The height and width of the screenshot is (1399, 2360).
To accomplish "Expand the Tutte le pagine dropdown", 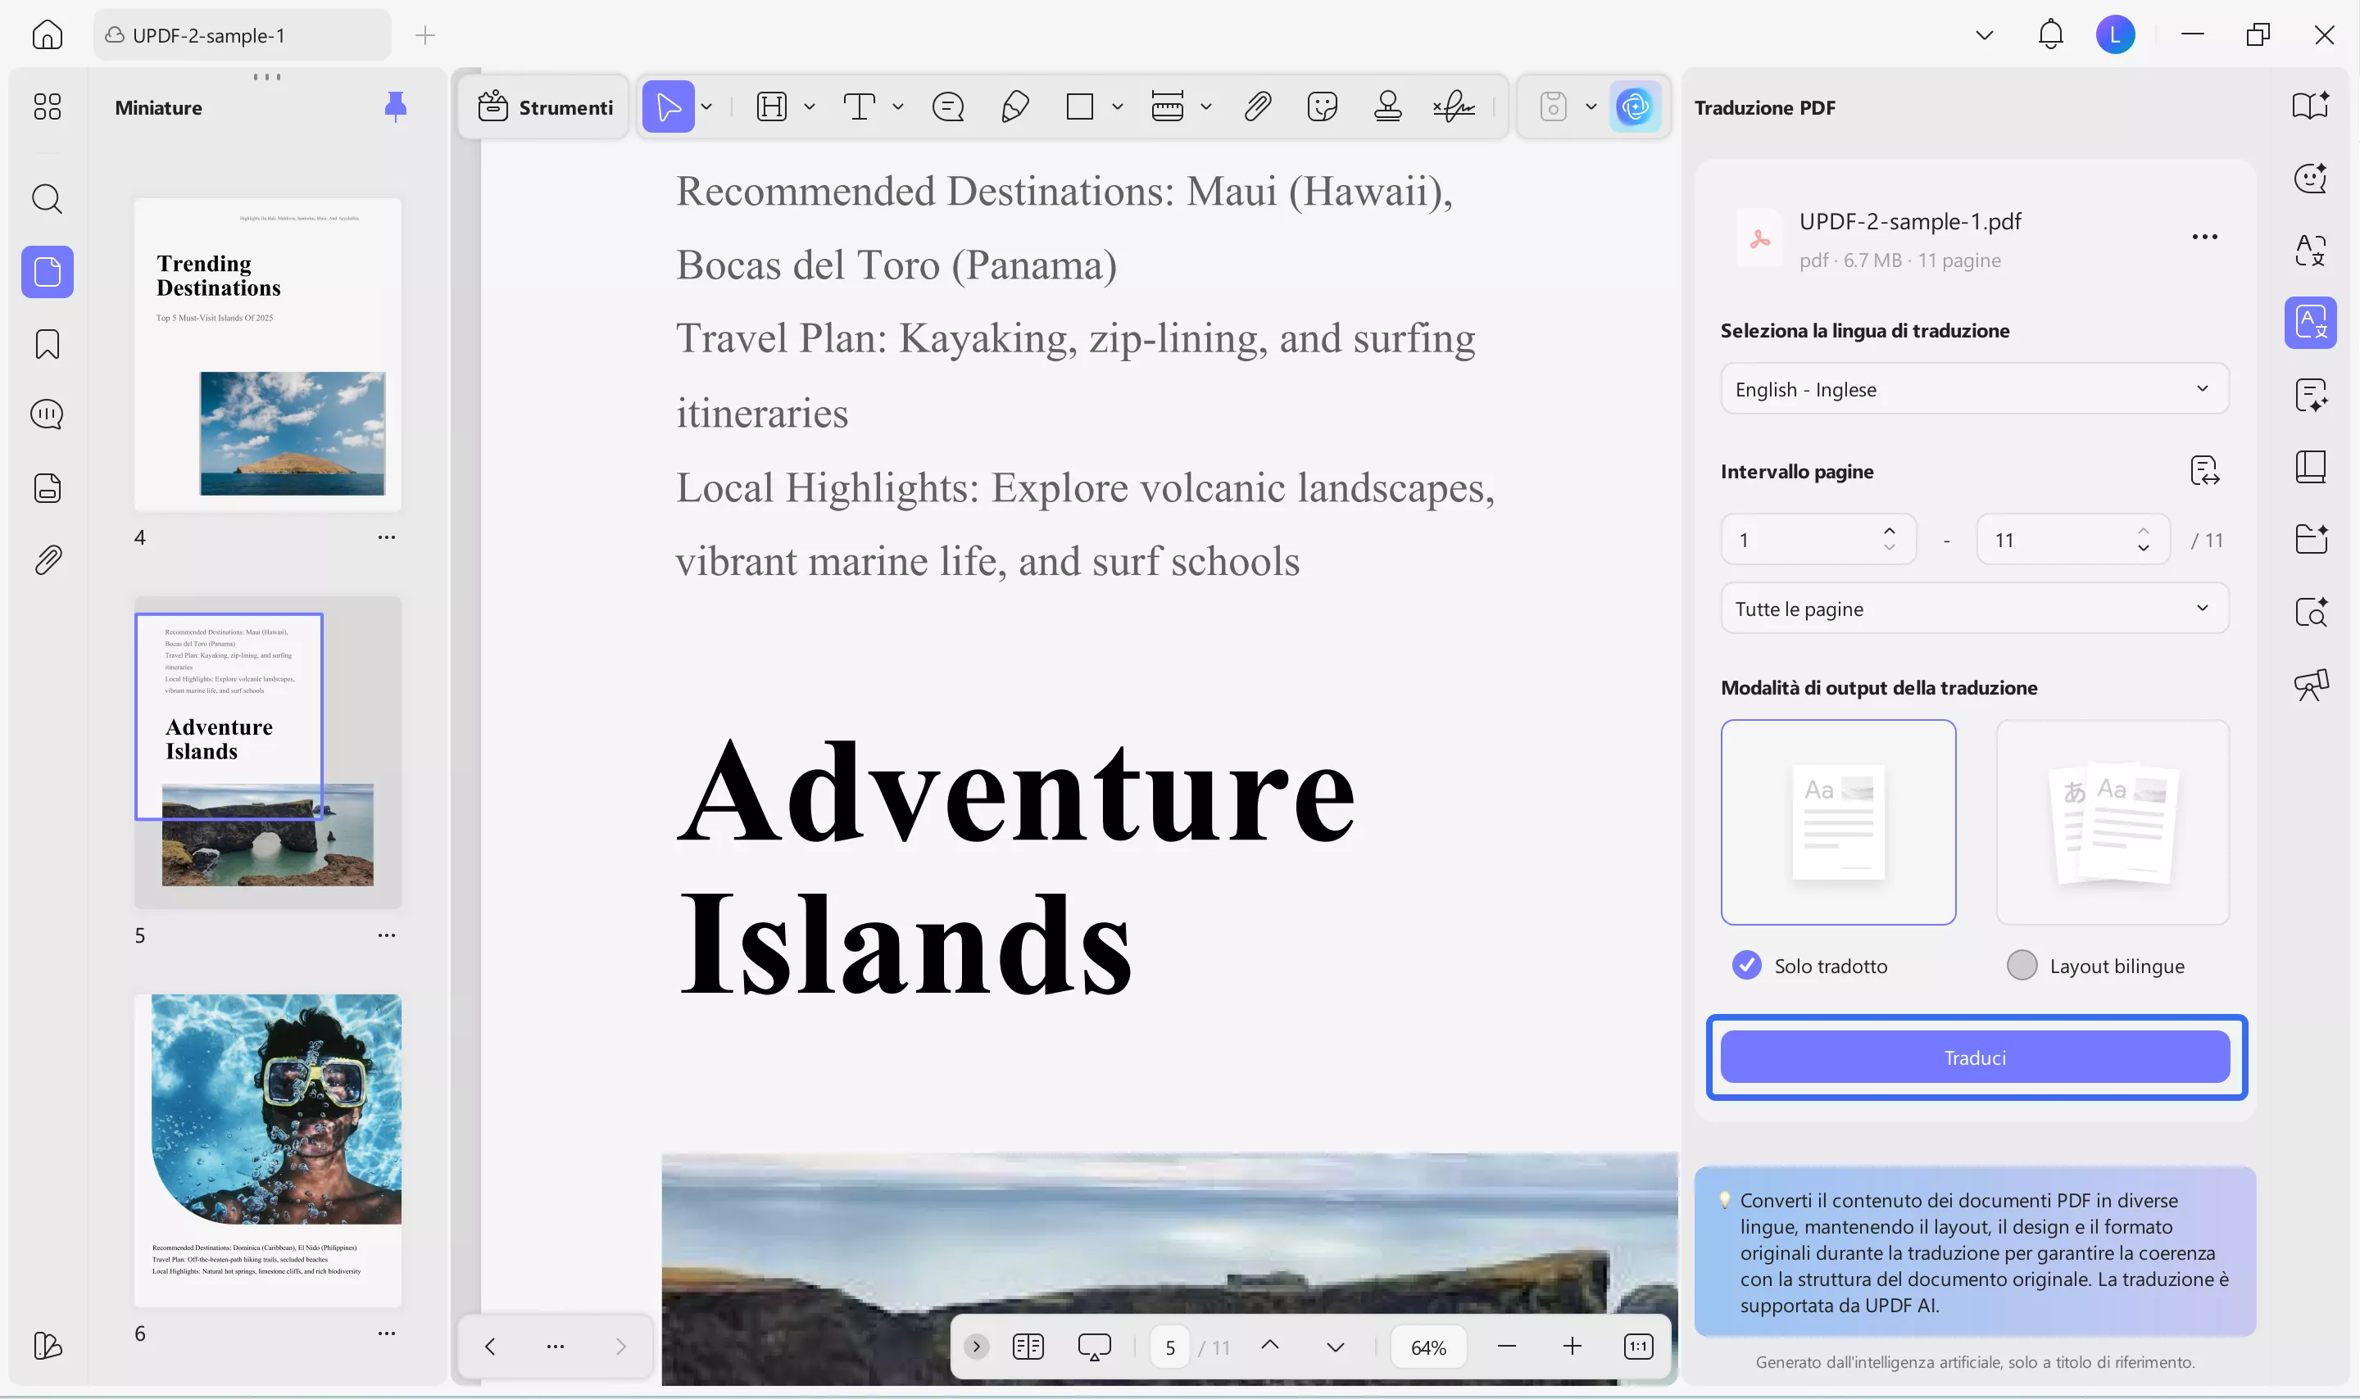I will point(1972,608).
